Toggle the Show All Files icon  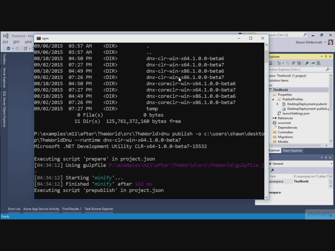click(x=299, y=63)
